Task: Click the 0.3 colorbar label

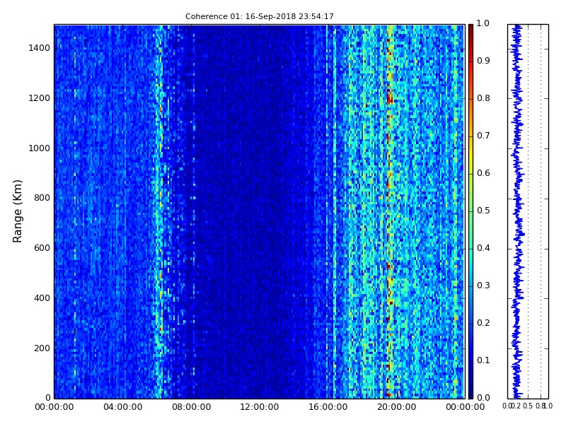Action: pyautogui.click(x=483, y=285)
